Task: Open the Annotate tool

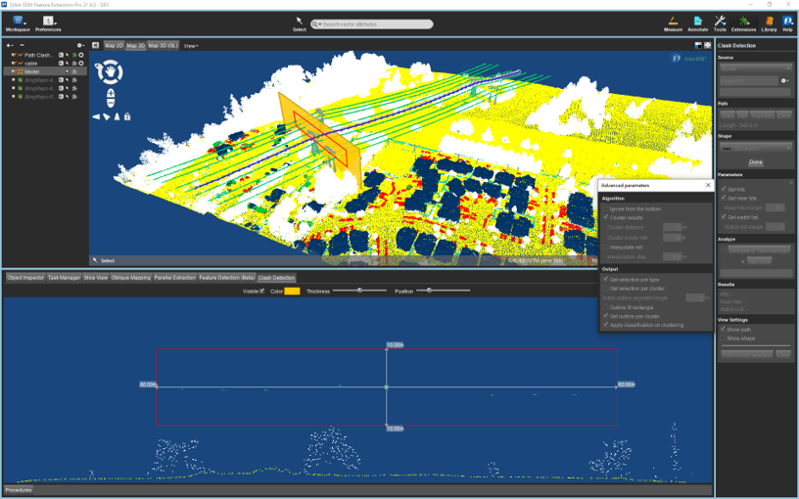Action: [697, 23]
